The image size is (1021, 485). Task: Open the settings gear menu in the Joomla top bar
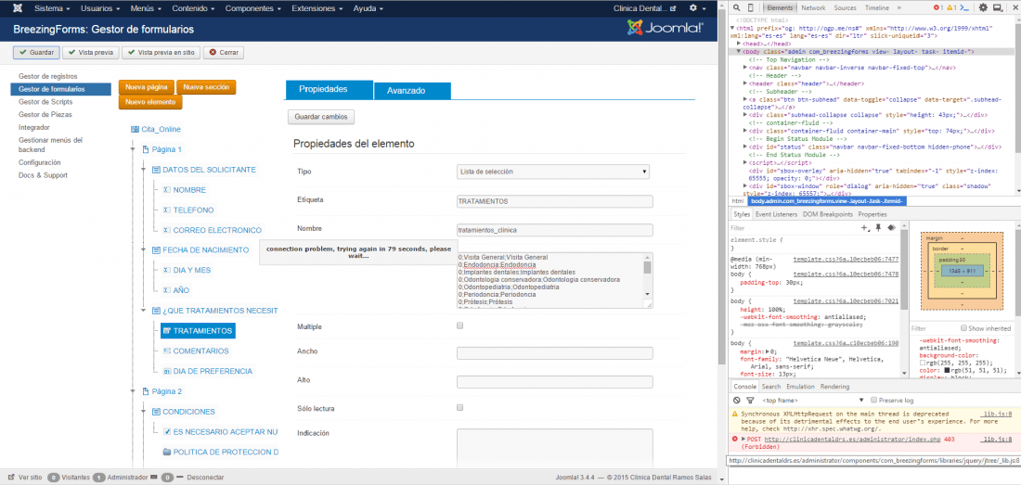tap(696, 8)
